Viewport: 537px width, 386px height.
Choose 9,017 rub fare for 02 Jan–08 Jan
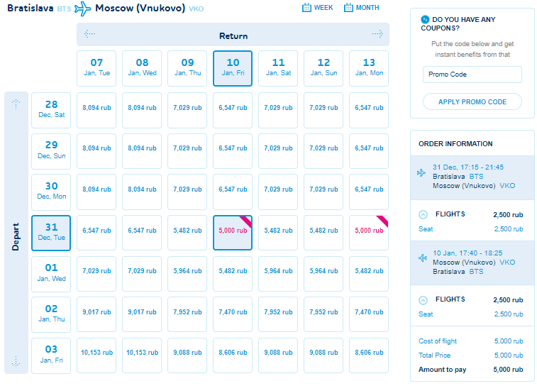pyautogui.click(x=142, y=315)
